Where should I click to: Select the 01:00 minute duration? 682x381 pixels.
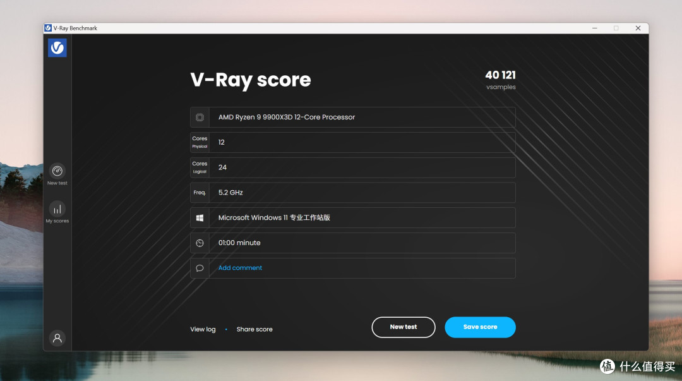click(x=239, y=243)
